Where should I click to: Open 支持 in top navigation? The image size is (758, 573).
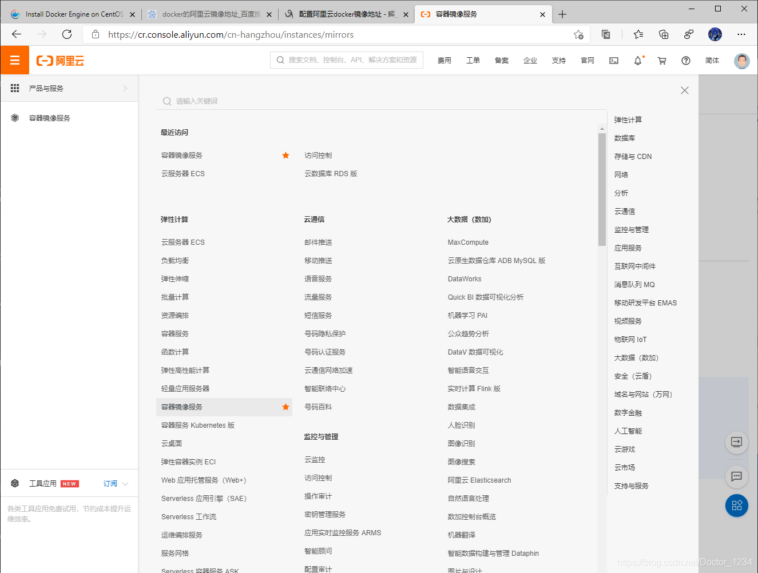tap(559, 61)
